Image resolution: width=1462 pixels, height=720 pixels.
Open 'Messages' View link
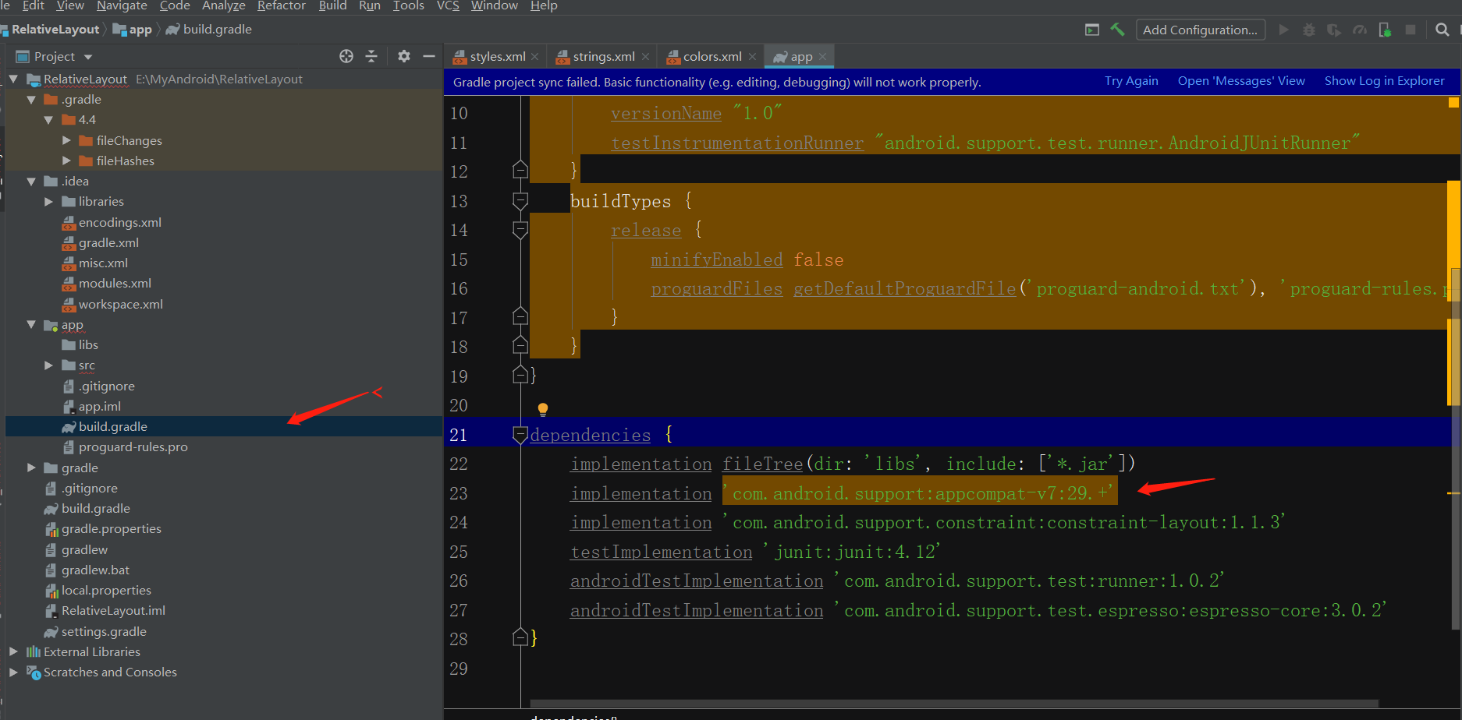1241,80
